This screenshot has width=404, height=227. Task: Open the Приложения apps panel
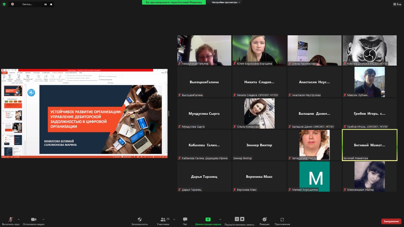(x=282, y=220)
